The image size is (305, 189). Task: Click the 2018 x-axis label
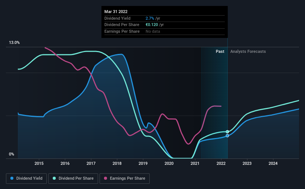click(x=117, y=163)
